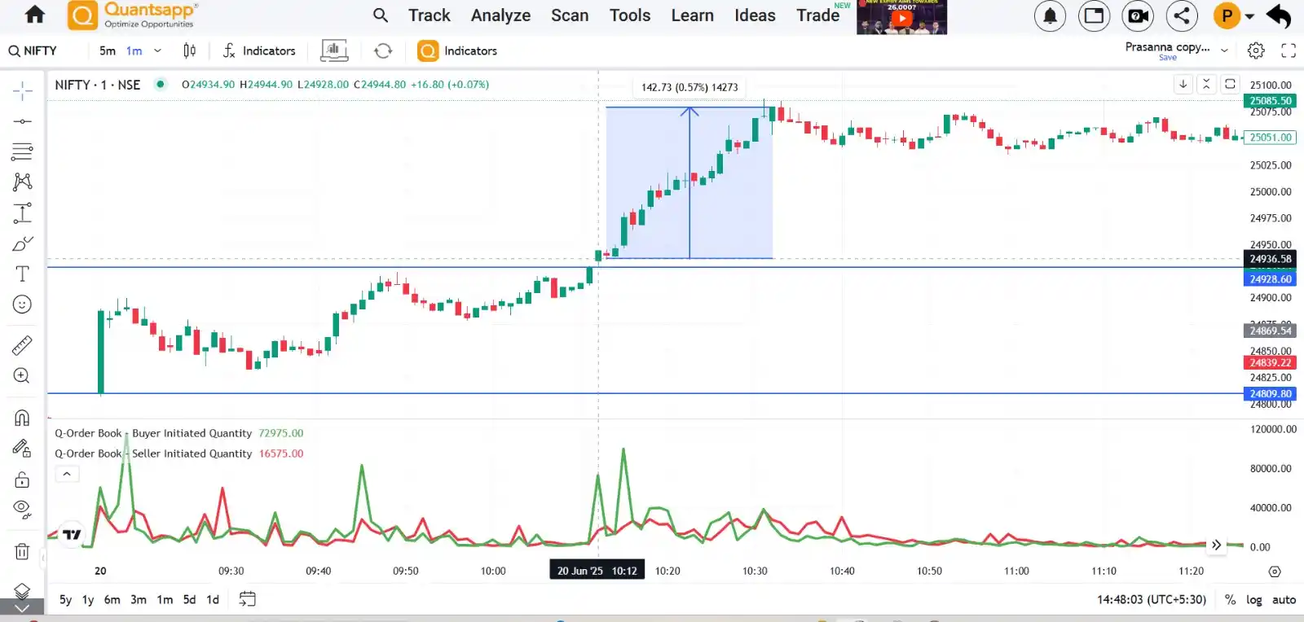
Task: Open the NIFTY symbol search field
Action: point(33,50)
